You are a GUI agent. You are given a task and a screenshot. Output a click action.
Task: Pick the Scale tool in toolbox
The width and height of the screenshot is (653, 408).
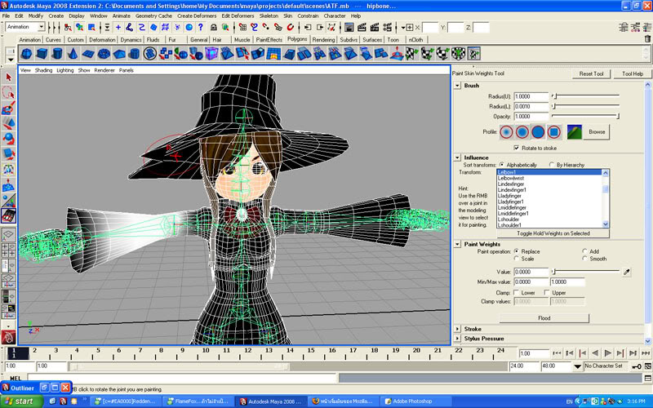[x=8, y=154]
